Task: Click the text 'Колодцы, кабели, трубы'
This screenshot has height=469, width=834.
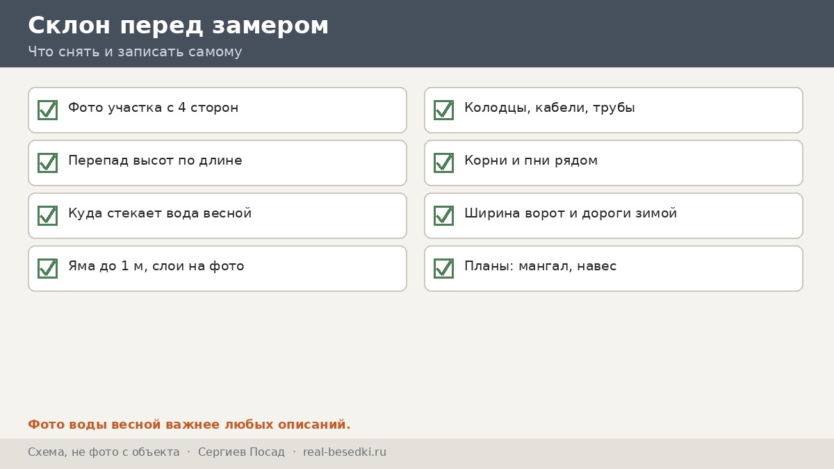Action: tap(550, 108)
